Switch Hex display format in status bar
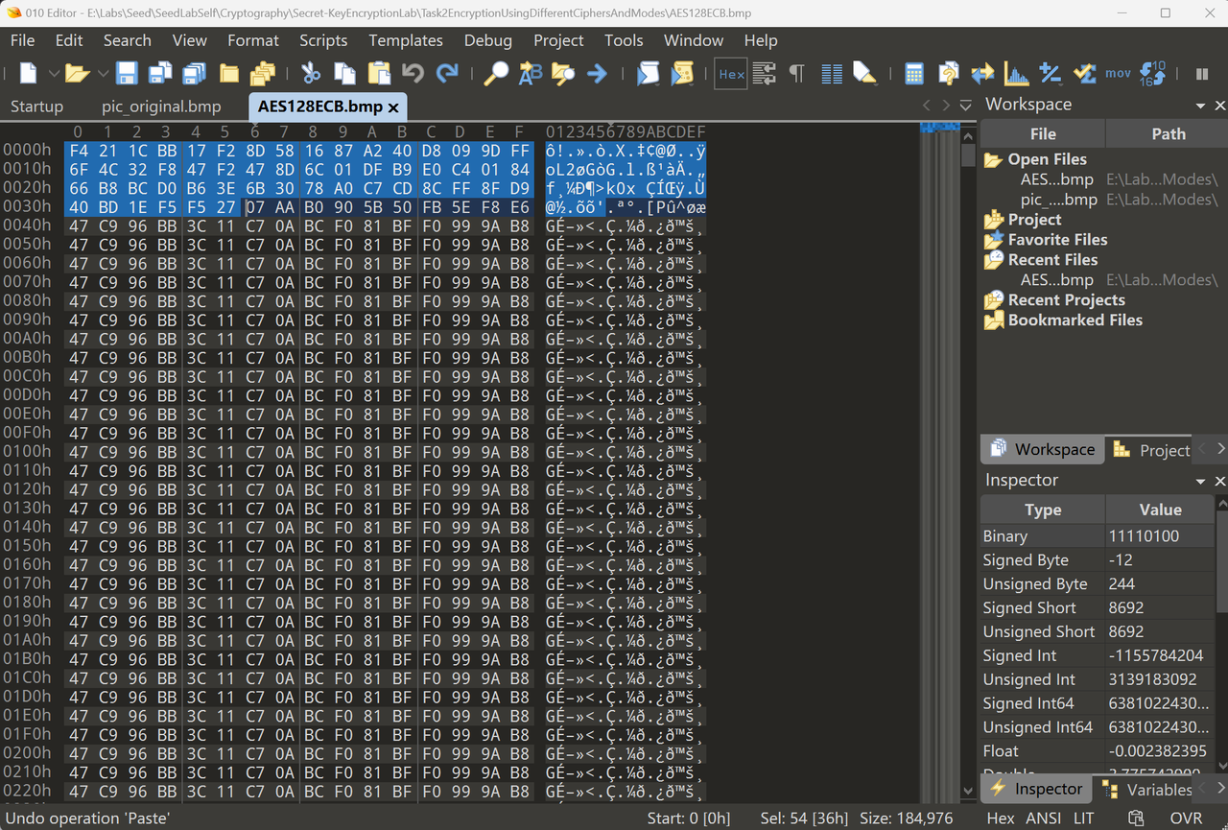The height and width of the screenshot is (830, 1228). pyautogui.click(x=1001, y=818)
